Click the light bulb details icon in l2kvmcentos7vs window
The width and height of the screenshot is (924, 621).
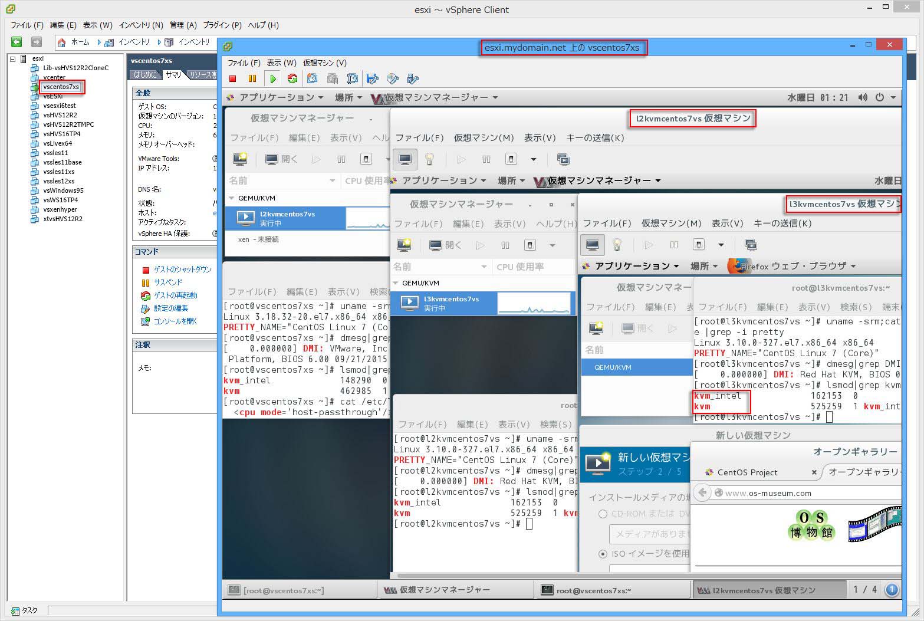coord(430,159)
